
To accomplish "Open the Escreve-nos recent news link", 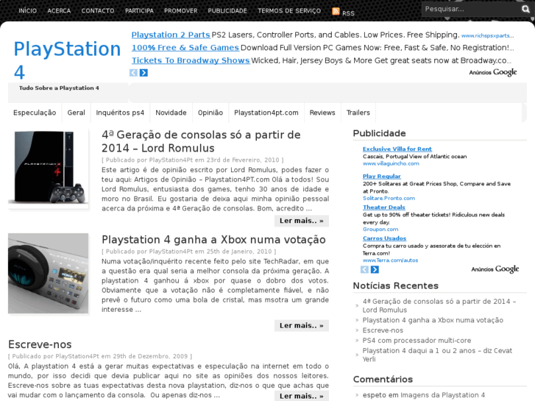I will click(383, 330).
